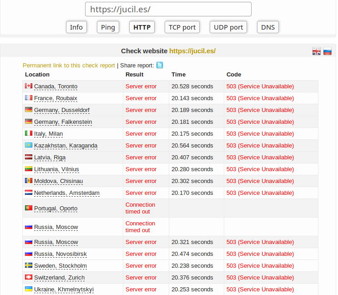Open the UDP port check

[228, 27]
